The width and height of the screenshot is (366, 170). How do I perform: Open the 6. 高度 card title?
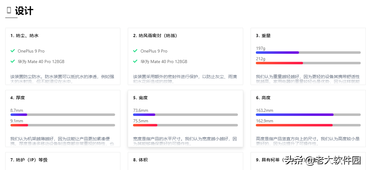[263, 98]
